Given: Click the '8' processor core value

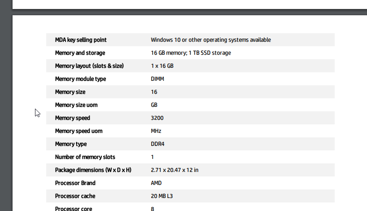Looking at the screenshot, I should (153, 209).
